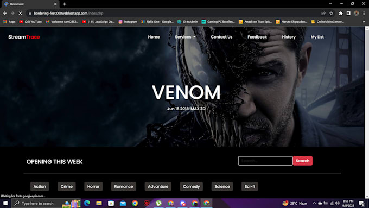Open the weather 28°C Haze widget

pos(295,203)
